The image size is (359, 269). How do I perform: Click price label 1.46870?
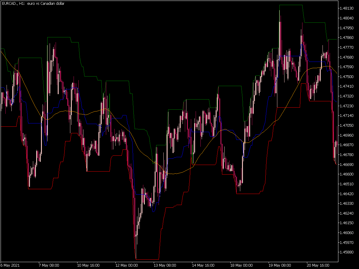(x=347, y=145)
